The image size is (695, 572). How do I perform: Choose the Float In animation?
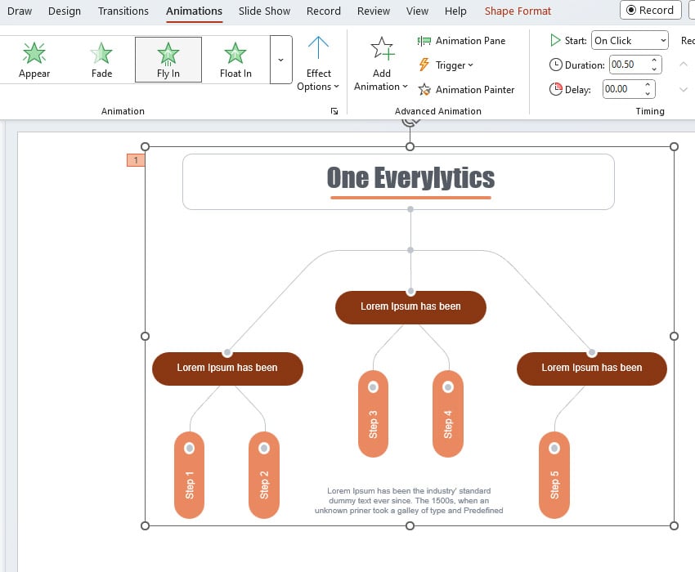click(235, 60)
